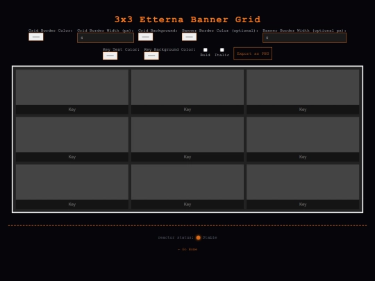The image size is (375, 281).
Task: Focus the Banner Border Width input field
Action: 304,37
